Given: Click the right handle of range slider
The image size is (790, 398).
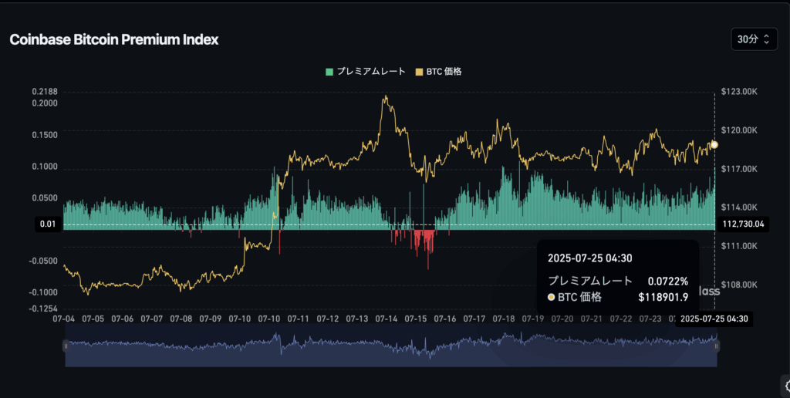Looking at the screenshot, I should point(717,346).
